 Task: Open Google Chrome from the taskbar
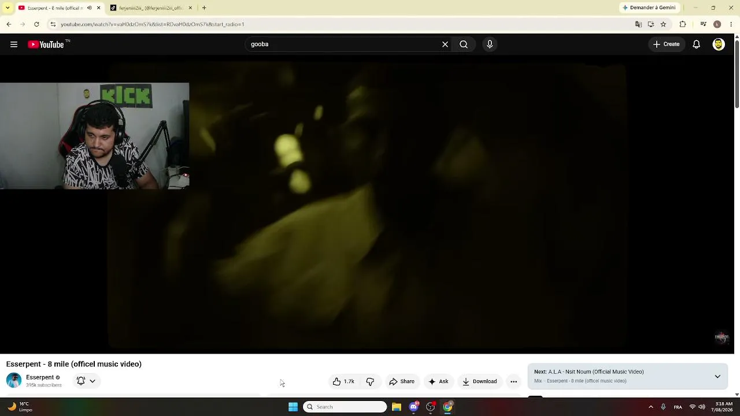[x=447, y=407]
